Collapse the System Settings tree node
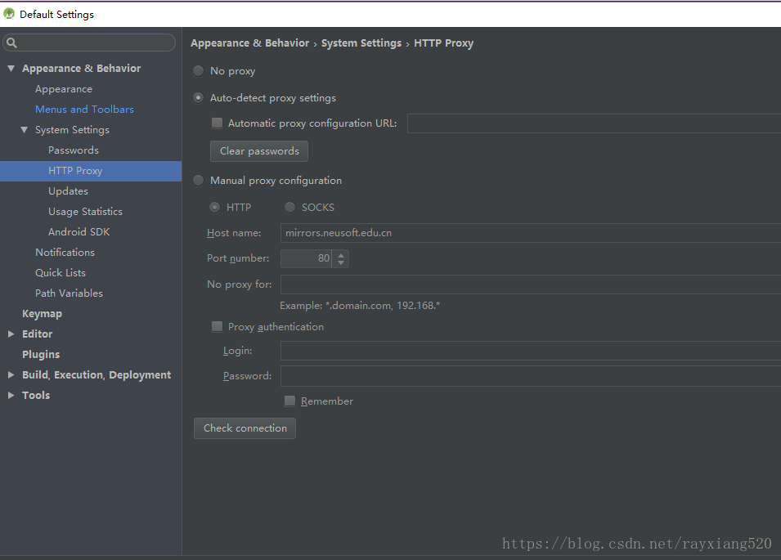This screenshot has width=781, height=560. point(24,129)
